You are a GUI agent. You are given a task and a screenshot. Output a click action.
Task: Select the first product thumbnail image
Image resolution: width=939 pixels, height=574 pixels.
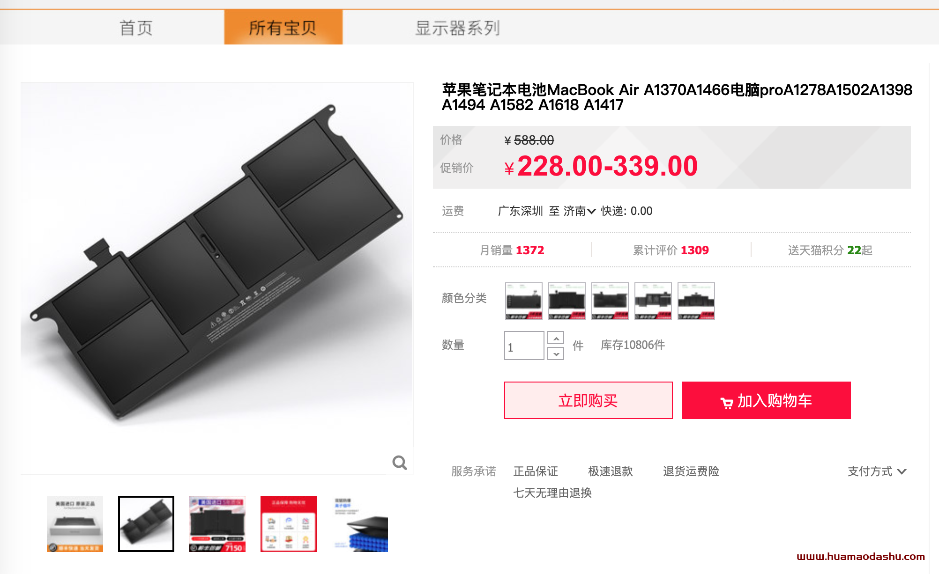point(75,524)
